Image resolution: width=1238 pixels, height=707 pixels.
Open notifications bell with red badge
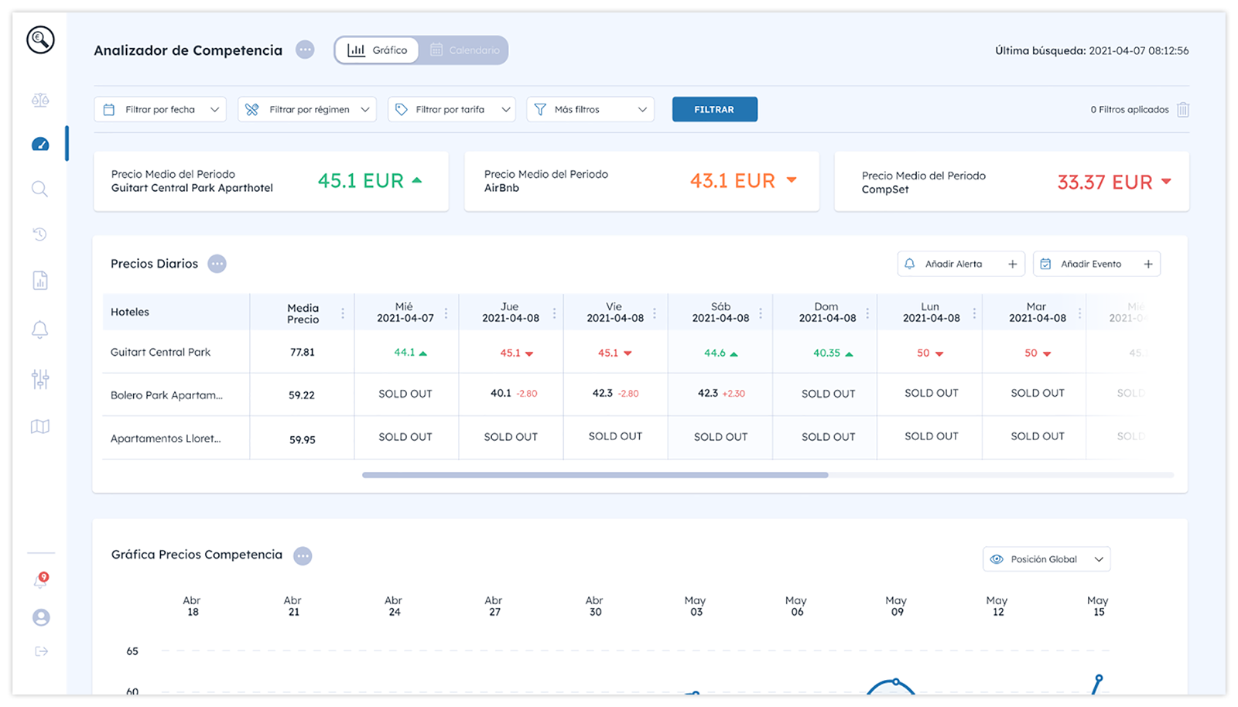pos(41,580)
